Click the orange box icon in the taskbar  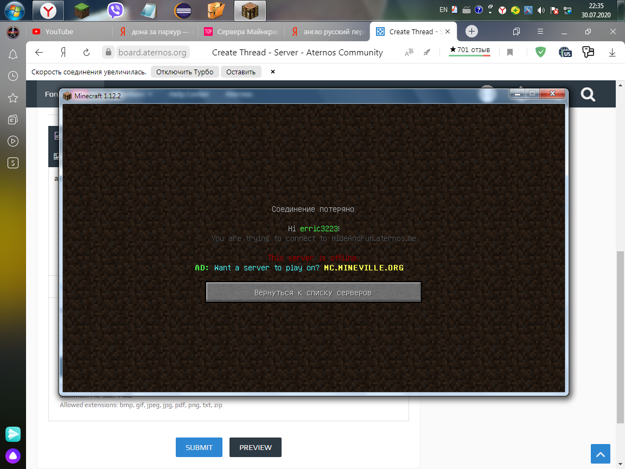tap(216, 11)
